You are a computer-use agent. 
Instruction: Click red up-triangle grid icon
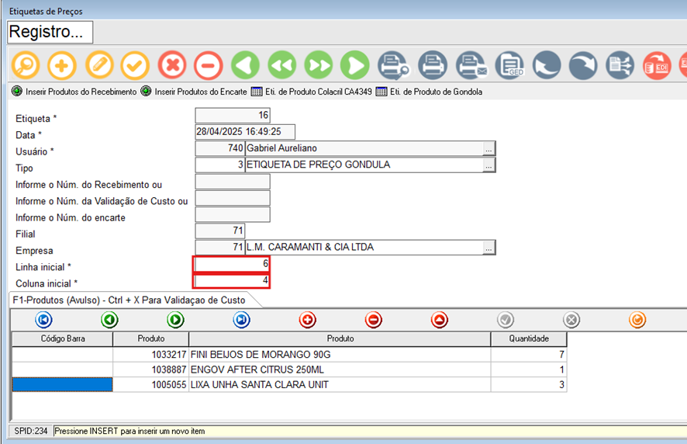click(x=440, y=320)
